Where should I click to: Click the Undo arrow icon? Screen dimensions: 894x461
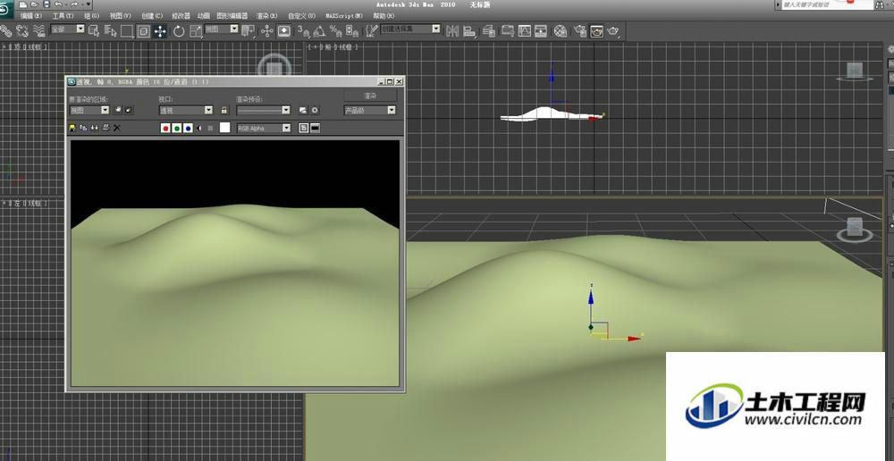click(x=58, y=4)
